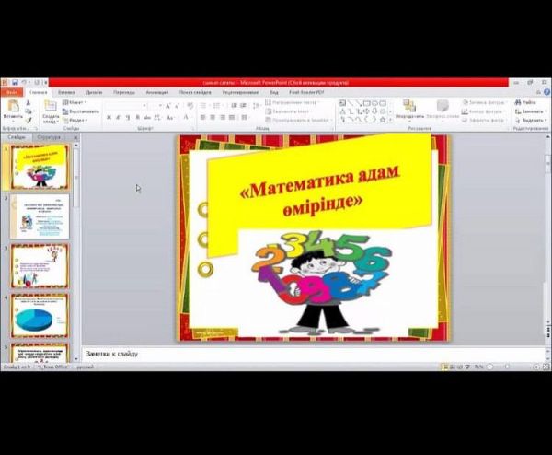Toggle Bold formatting in font group
552x455 pixels.
click(108, 117)
